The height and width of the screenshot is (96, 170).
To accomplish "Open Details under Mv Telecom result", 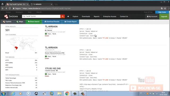I will [47, 36].
